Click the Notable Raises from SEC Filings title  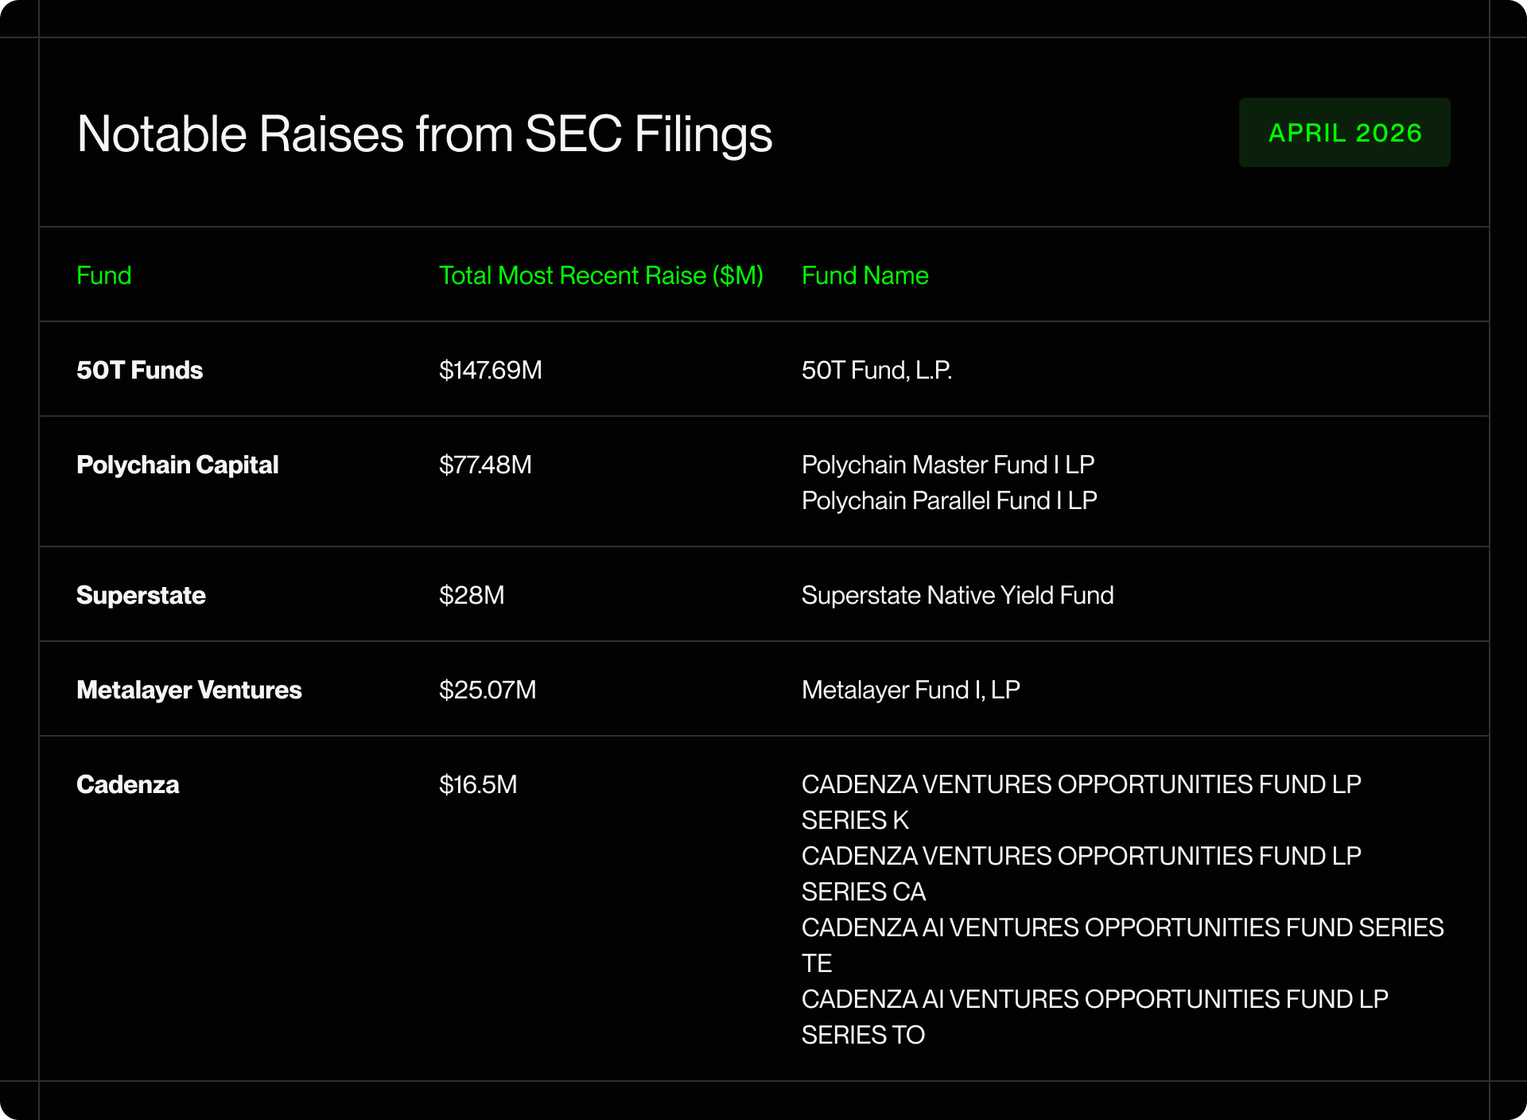coord(425,134)
